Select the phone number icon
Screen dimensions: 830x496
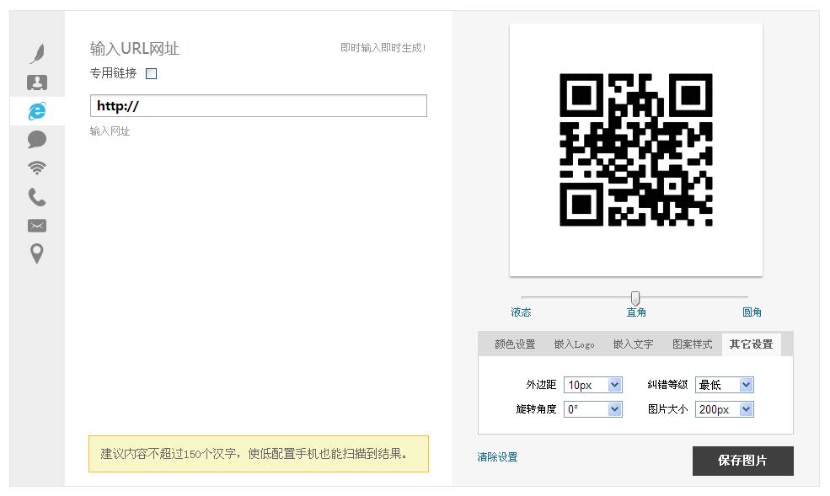coord(37,197)
